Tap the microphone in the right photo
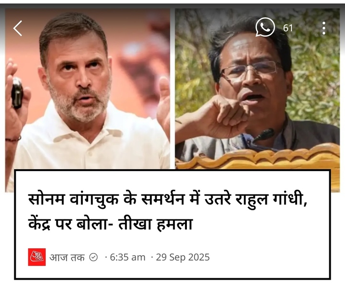The image size is (345, 286). point(264,135)
